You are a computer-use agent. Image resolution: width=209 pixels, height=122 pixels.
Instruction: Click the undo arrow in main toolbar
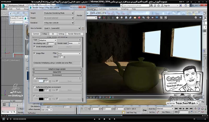click(5, 13)
